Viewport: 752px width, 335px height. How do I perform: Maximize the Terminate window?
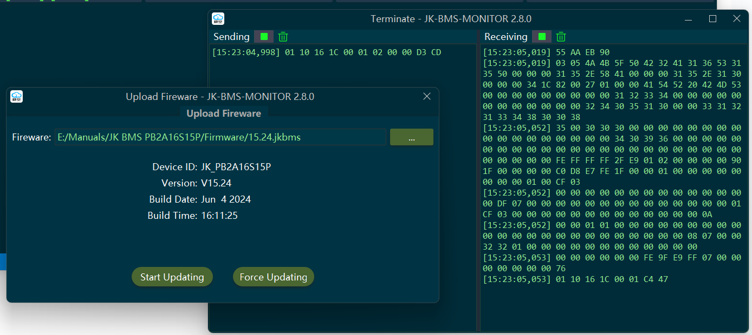pos(713,19)
